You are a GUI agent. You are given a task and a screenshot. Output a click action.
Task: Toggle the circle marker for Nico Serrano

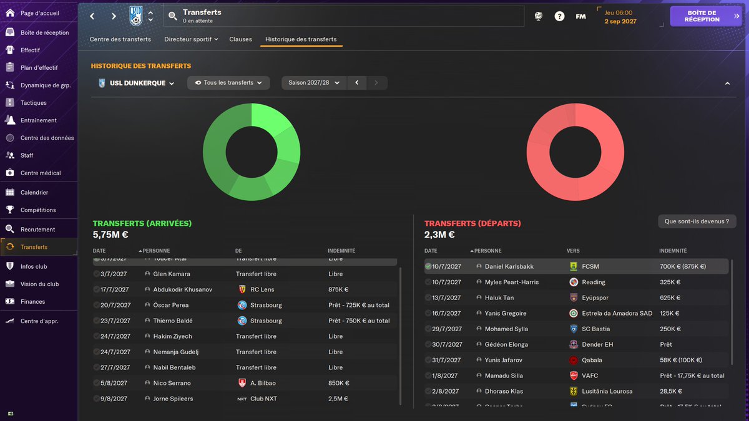pyautogui.click(x=96, y=383)
